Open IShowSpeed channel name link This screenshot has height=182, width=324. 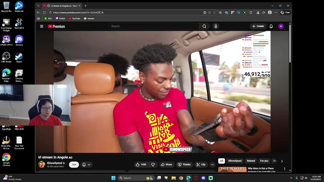[54, 163]
